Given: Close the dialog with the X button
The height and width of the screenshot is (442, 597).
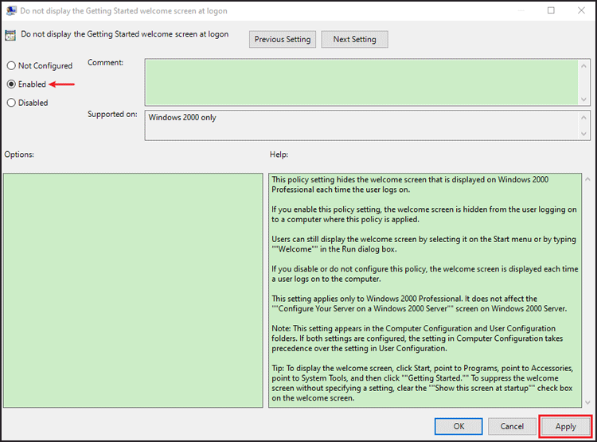Looking at the screenshot, I should pyautogui.click(x=581, y=10).
